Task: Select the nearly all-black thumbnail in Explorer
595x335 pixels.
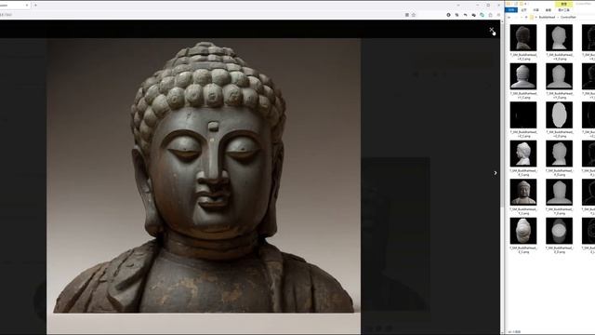Action: click(523, 114)
